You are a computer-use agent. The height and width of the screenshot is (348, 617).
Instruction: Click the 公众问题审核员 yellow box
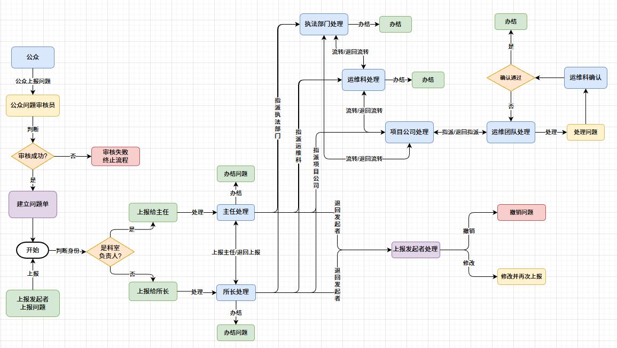33,105
